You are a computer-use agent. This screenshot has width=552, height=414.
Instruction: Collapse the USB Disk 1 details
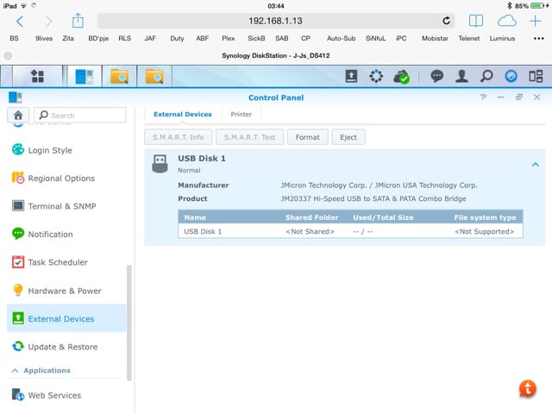tap(535, 164)
